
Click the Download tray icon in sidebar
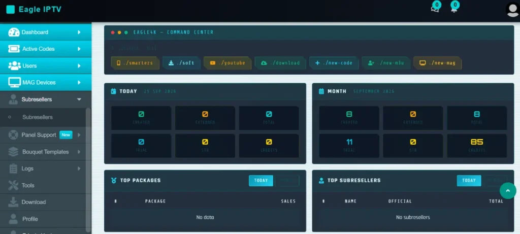click(x=13, y=202)
